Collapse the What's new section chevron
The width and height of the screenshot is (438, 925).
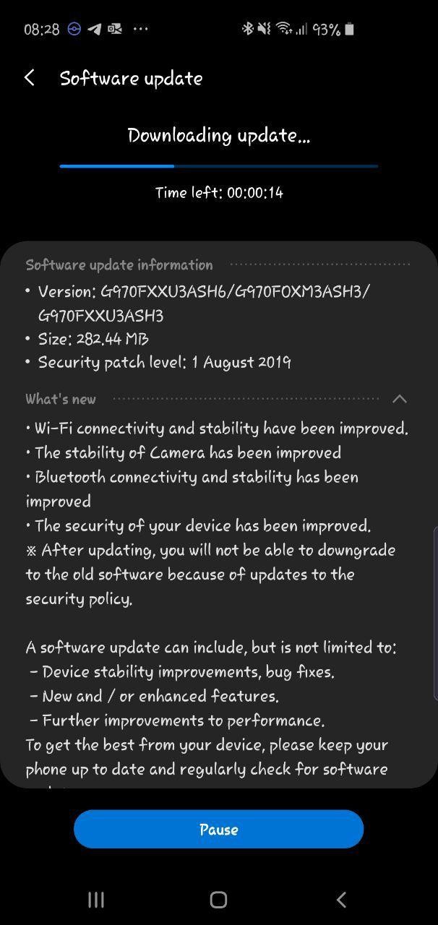tap(399, 399)
